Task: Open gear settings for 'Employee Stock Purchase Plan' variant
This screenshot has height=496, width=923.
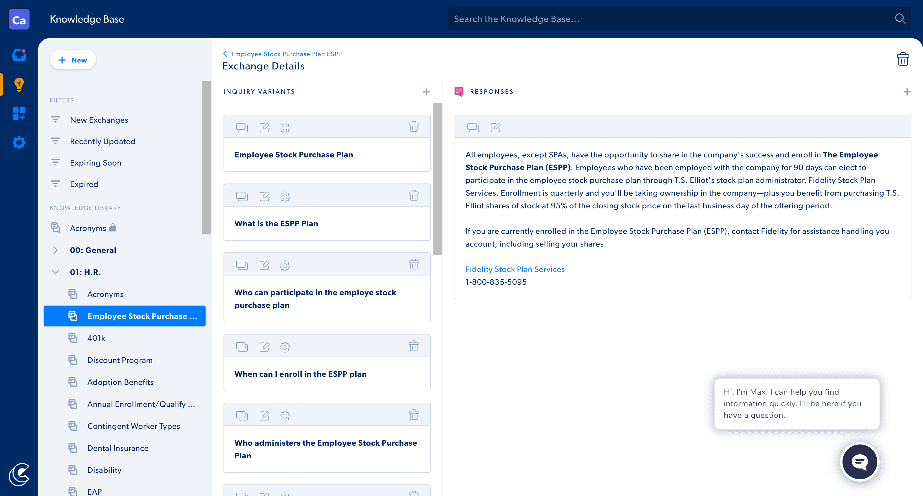Action: pyautogui.click(x=285, y=128)
